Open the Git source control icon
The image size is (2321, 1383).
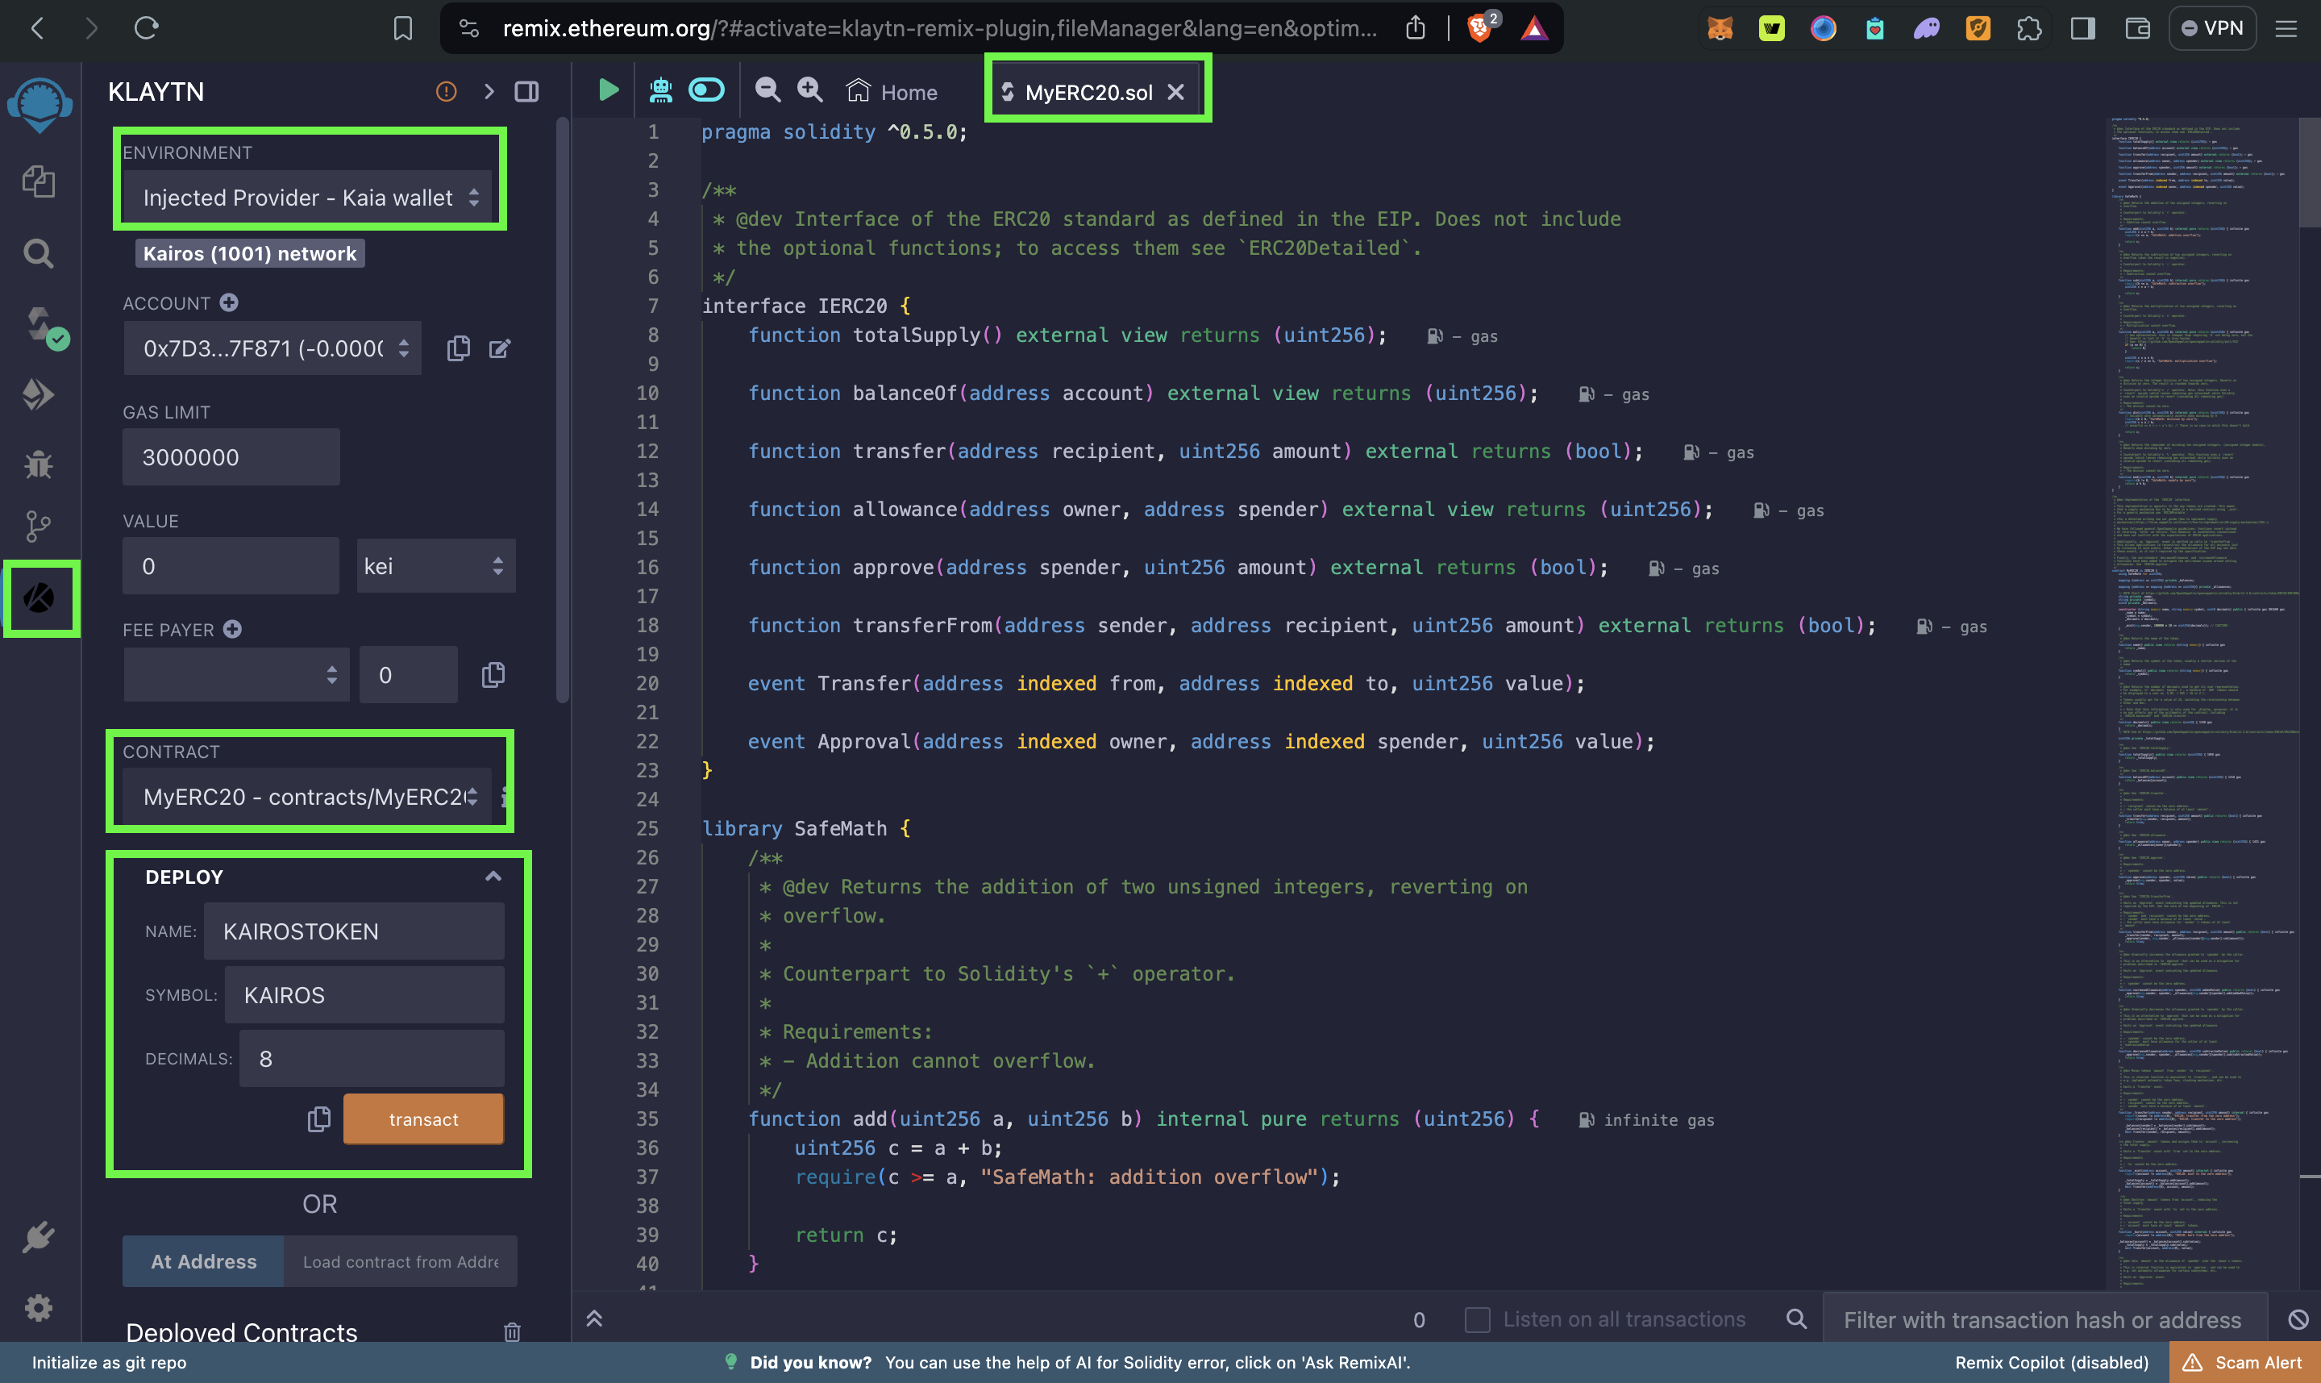(38, 527)
